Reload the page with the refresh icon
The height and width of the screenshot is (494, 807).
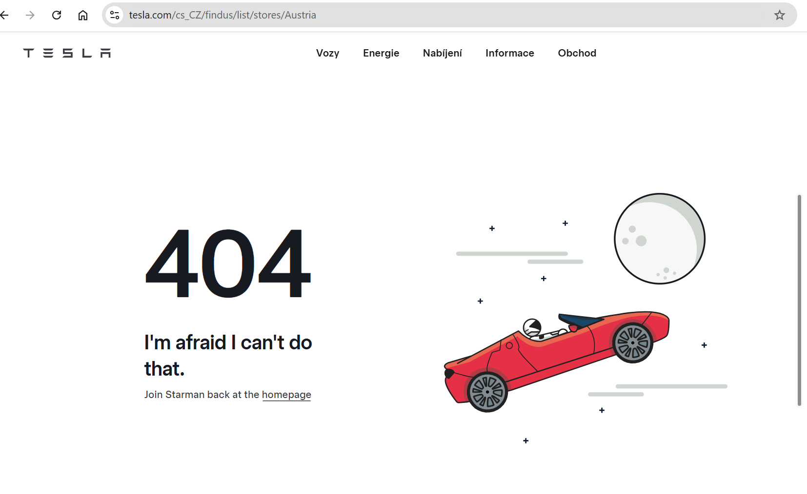[57, 15]
